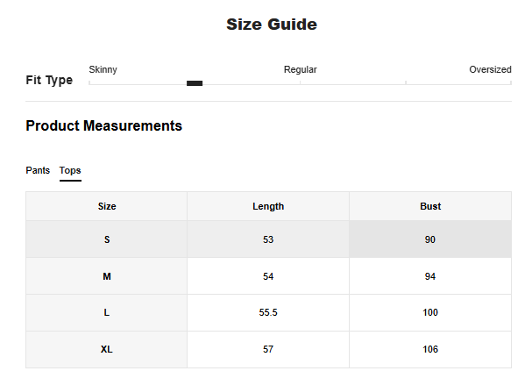Click the Skinny fit label
The height and width of the screenshot is (371, 532).
(103, 69)
